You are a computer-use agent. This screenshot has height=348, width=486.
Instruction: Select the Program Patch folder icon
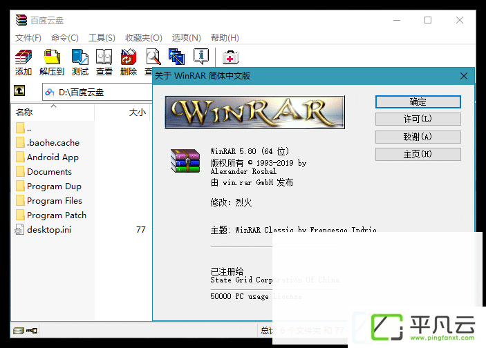click(x=20, y=215)
